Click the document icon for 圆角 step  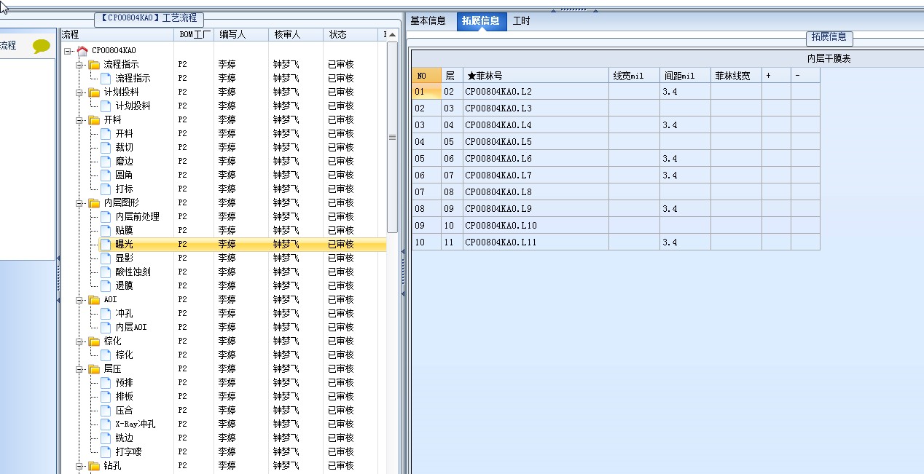(x=106, y=175)
